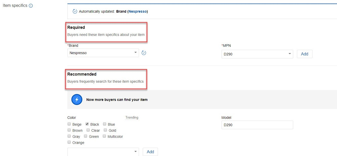Open the Brand dropdown showing Nespresso
The width and height of the screenshot is (337, 156).
click(x=103, y=53)
